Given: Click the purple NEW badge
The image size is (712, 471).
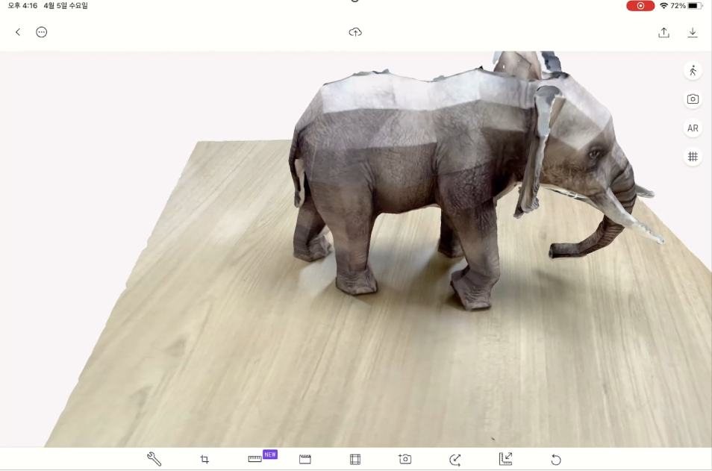Looking at the screenshot, I should point(270,454).
